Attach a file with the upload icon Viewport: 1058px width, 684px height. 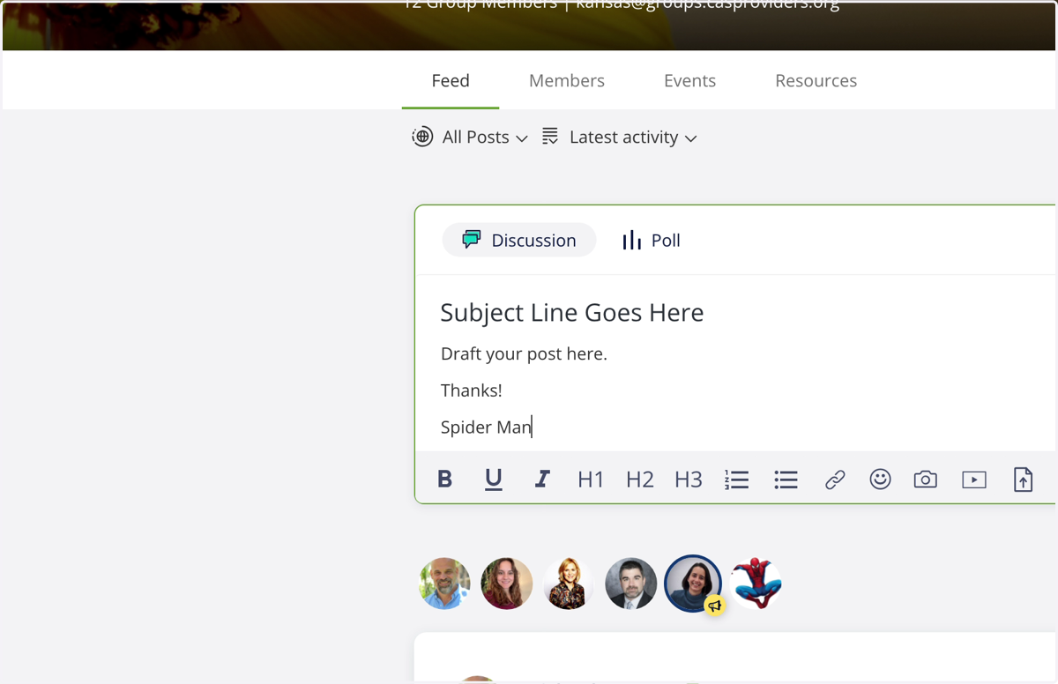1023,480
